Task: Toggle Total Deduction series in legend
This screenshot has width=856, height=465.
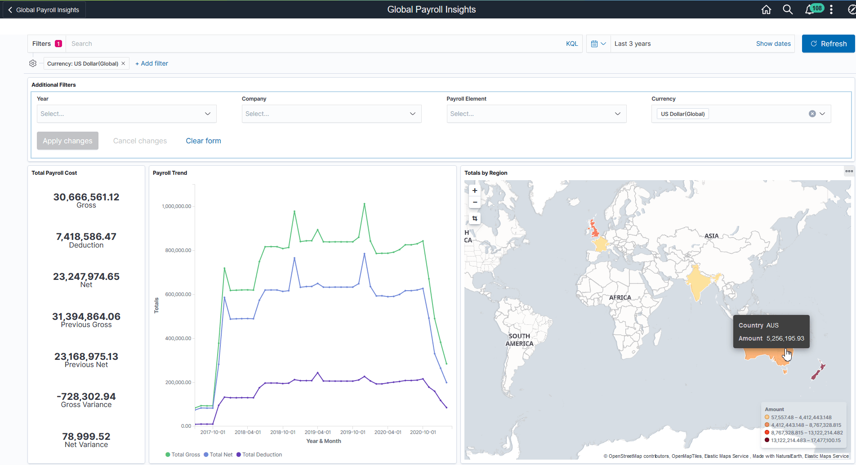Action: 259,455
